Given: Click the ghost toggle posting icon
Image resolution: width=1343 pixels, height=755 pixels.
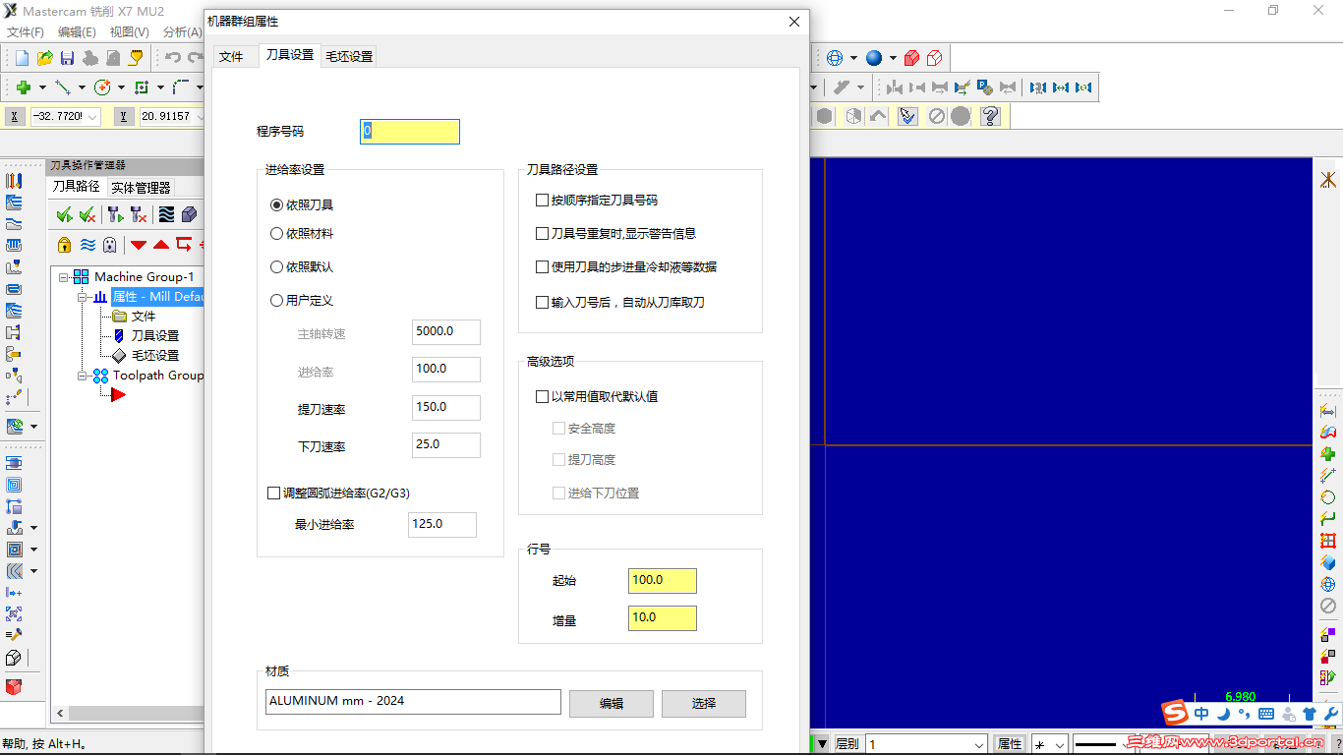Looking at the screenshot, I should (110, 244).
